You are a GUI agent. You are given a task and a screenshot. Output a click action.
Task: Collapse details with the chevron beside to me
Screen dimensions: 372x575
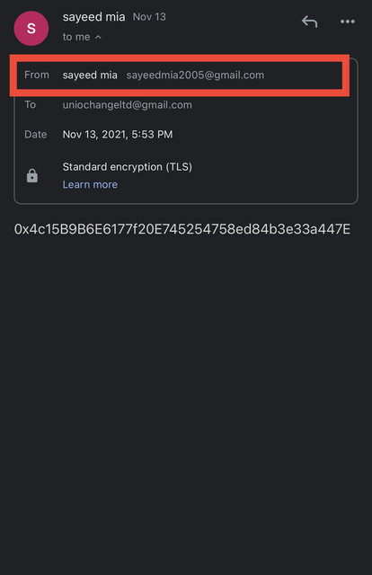click(98, 37)
